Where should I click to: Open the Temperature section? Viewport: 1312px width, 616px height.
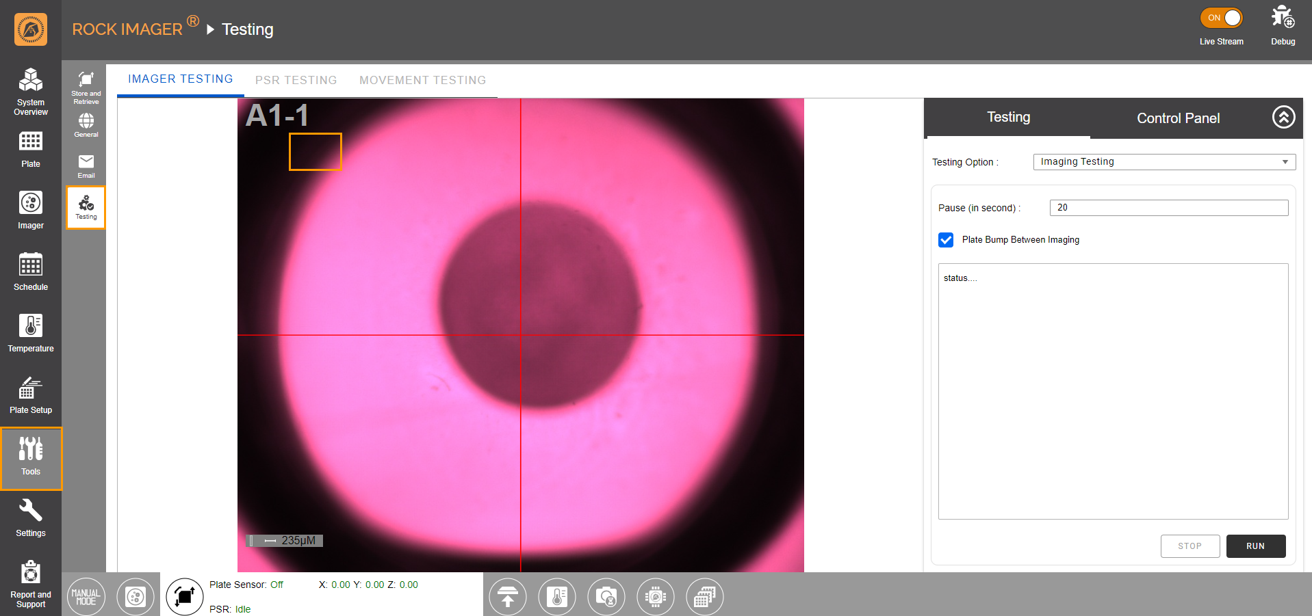31,333
